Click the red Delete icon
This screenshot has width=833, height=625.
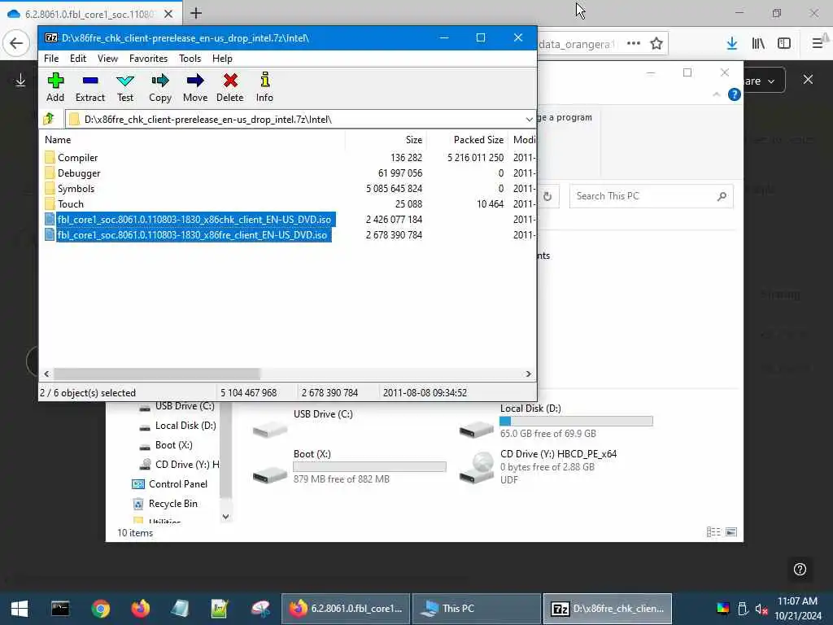click(x=230, y=87)
